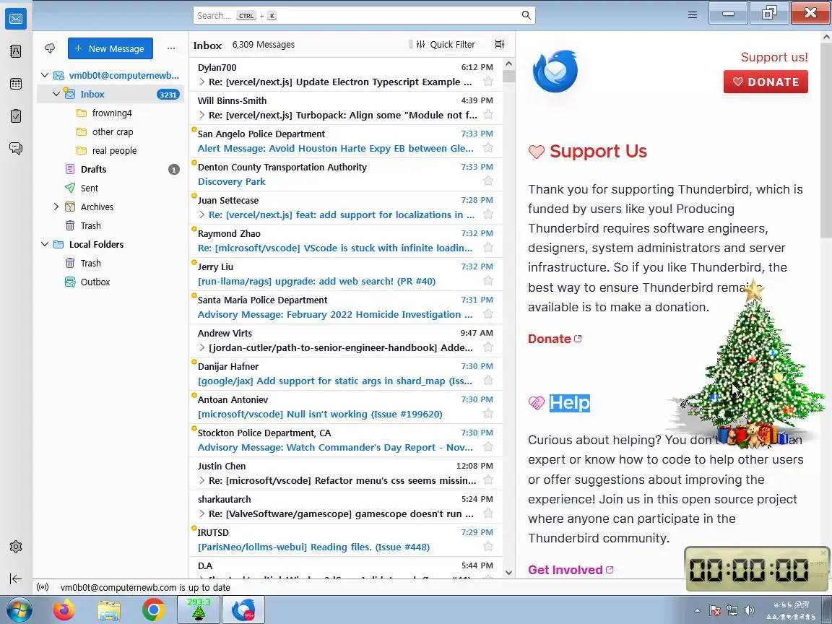The width and height of the screenshot is (832, 624).
Task: Star the Santa Maria Police Department message
Action: [488, 314]
